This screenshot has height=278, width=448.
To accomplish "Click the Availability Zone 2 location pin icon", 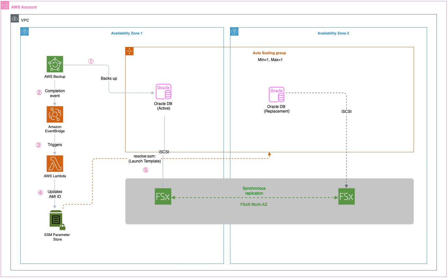I will (234, 32).
